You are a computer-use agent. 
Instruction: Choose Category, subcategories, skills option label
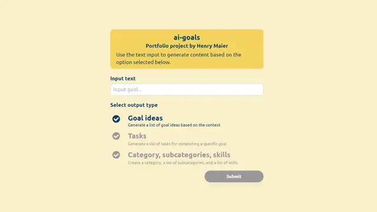click(179, 155)
